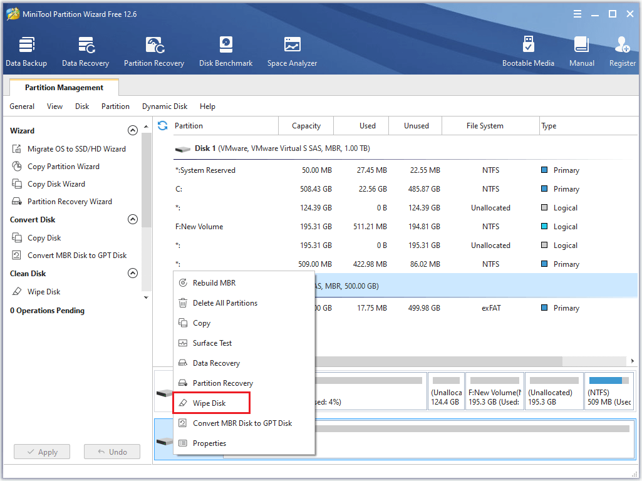Viewport: 642px width, 481px height.
Task: Click the Apply button
Action: click(x=42, y=452)
